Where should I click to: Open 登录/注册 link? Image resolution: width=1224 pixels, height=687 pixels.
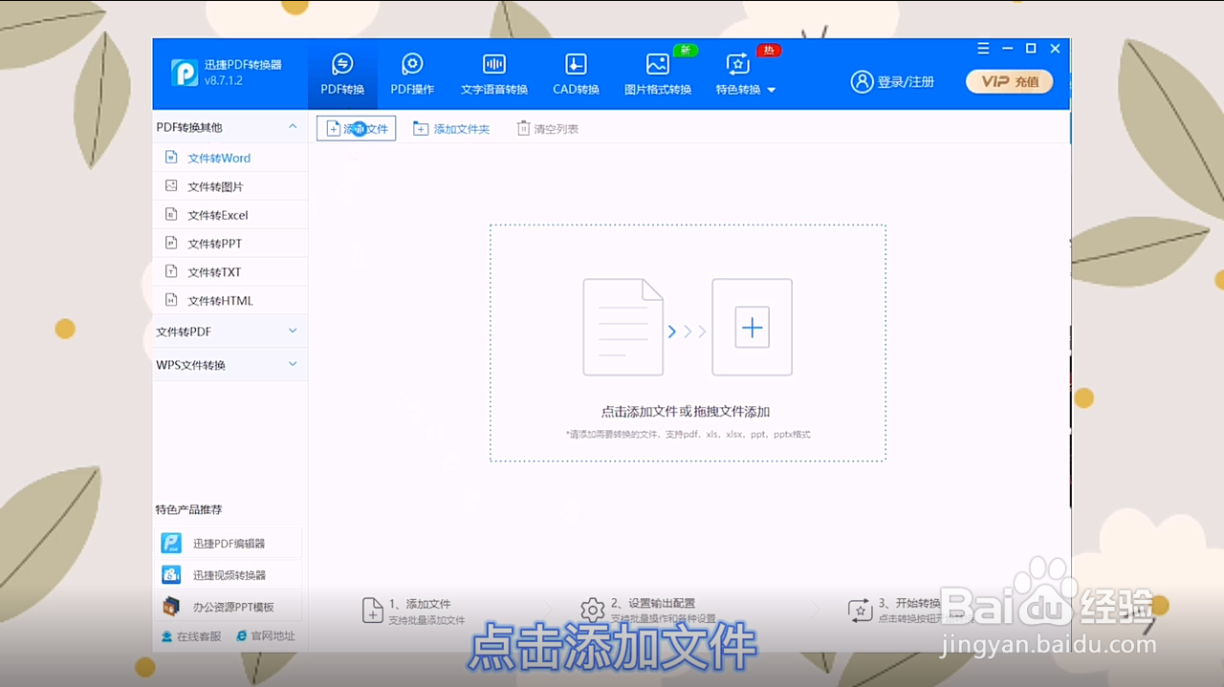coord(906,82)
